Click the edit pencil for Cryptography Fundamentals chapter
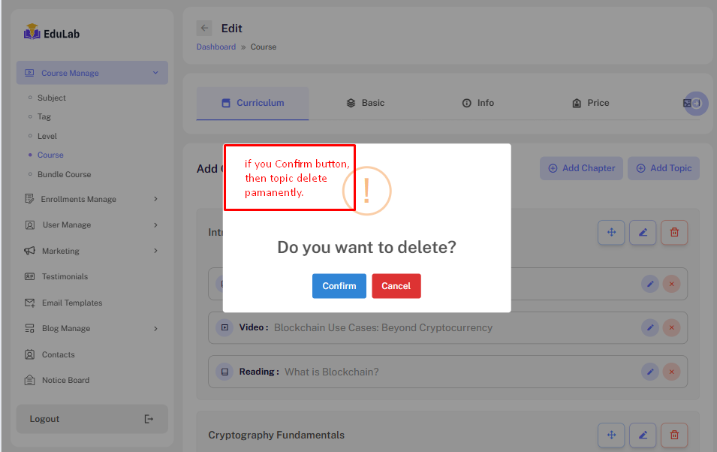 [643, 435]
